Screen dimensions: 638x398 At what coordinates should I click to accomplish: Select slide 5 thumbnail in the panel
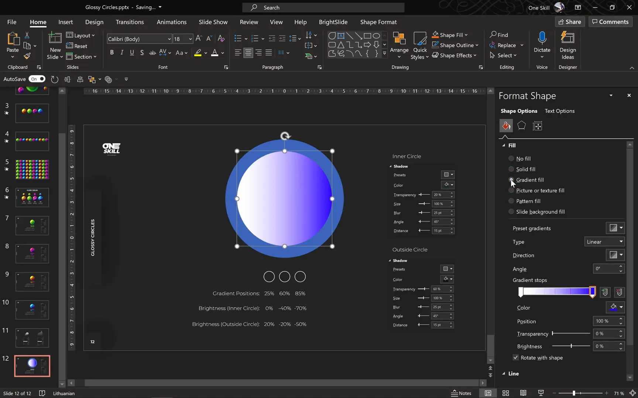[x=32, y=170]
